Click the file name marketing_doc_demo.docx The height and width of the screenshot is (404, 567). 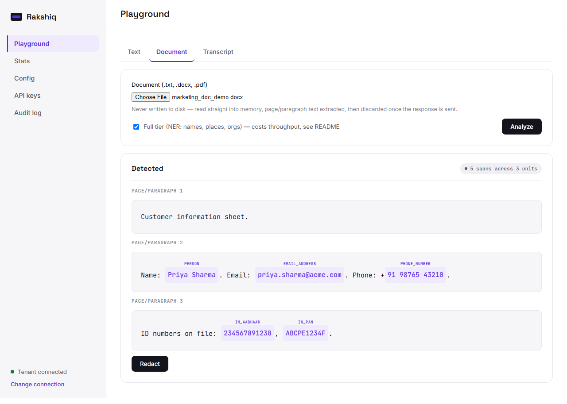point(207,97)
